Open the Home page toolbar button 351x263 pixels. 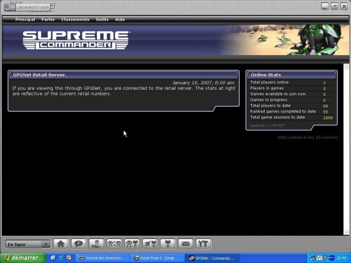click(61, 243)
